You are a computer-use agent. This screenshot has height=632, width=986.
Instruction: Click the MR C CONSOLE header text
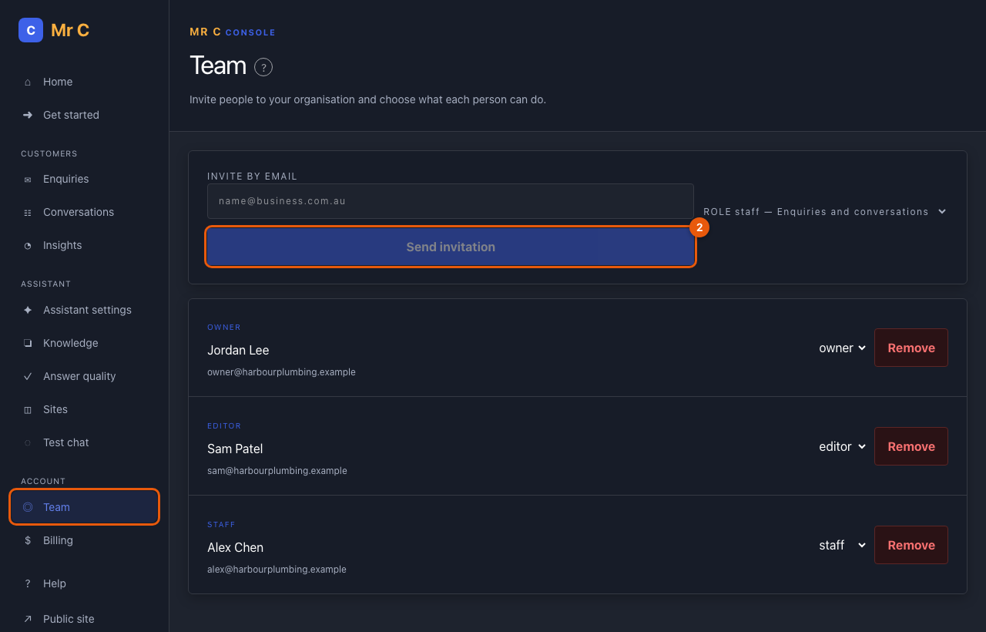pos(233,32)
